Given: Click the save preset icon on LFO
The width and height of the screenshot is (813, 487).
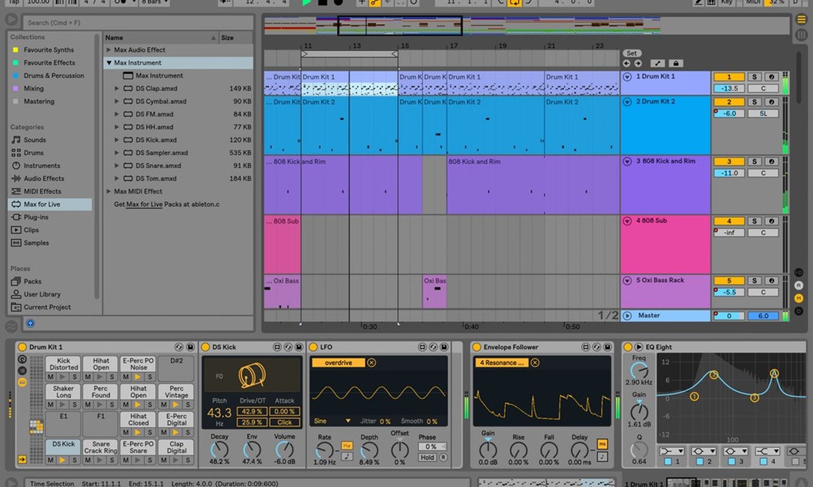Looking at the screenshot, I should point(444,347).
